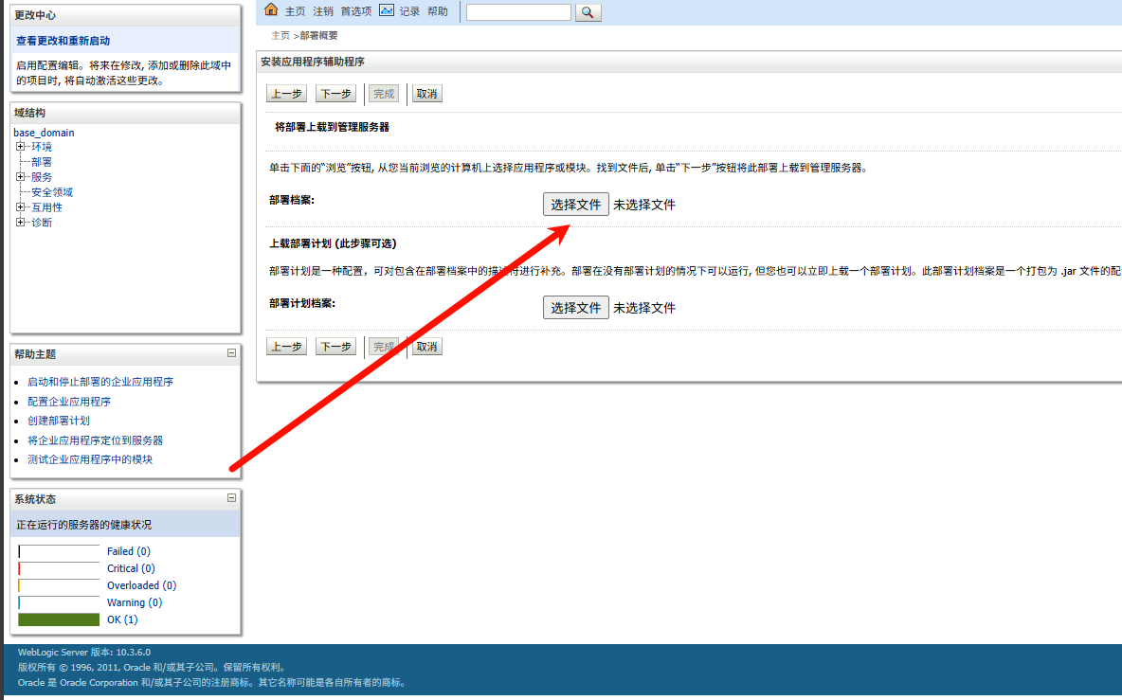Collapse the 系统状态 panel via minimize icon

coord(231,498)
